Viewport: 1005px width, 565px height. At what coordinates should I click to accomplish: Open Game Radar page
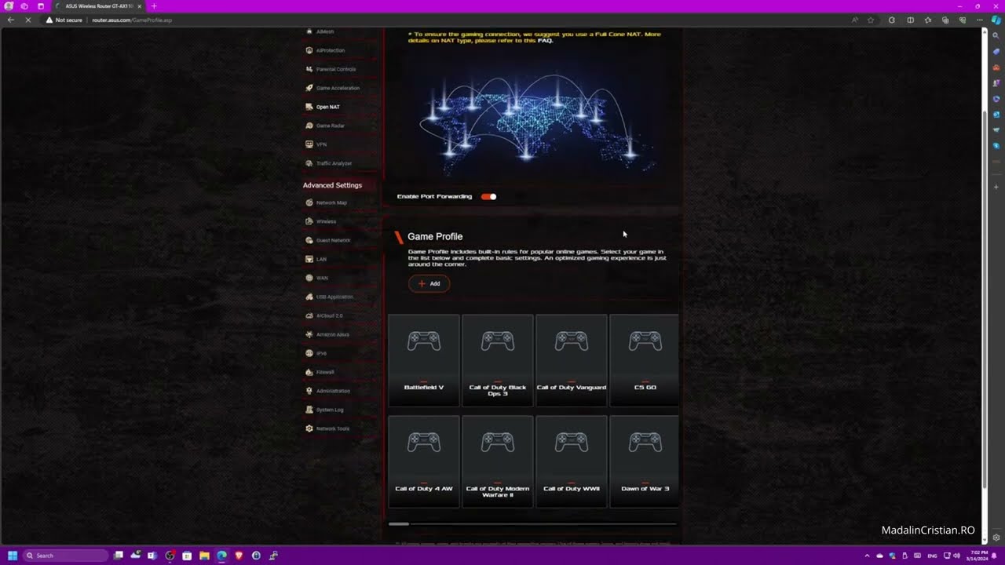[x=331, y=126]
